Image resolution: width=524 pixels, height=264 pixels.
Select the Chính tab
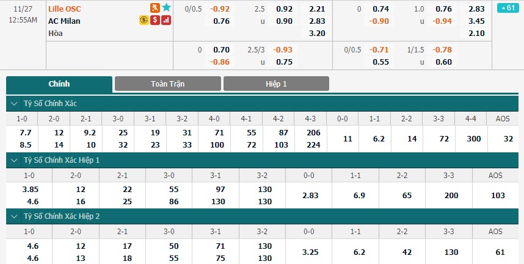59,84
